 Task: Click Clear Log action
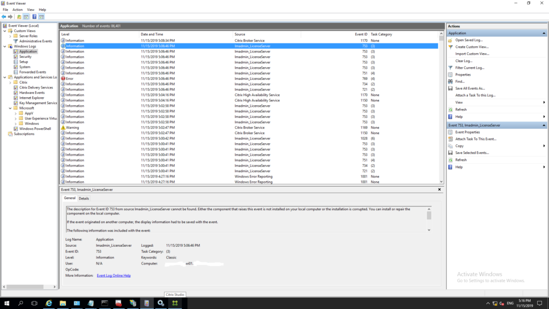click(x=464, y=61)
